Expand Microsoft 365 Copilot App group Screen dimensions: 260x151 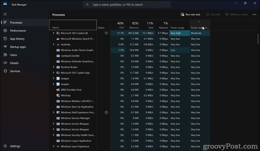click(54, 73)
